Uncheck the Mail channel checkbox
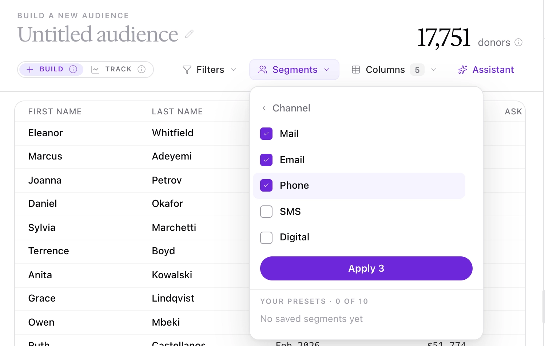 click(x=266, y=134)
